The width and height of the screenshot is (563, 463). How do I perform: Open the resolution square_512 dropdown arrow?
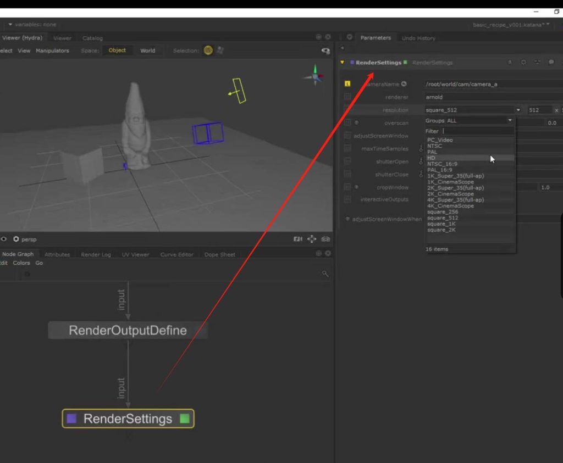(518, 110)
